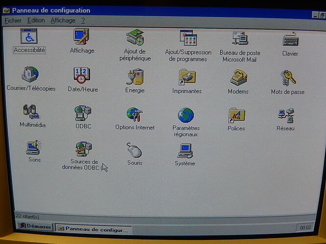Select the Energie power icon
The width and height of the screenshot is (326, 244).
click(135, 77)
